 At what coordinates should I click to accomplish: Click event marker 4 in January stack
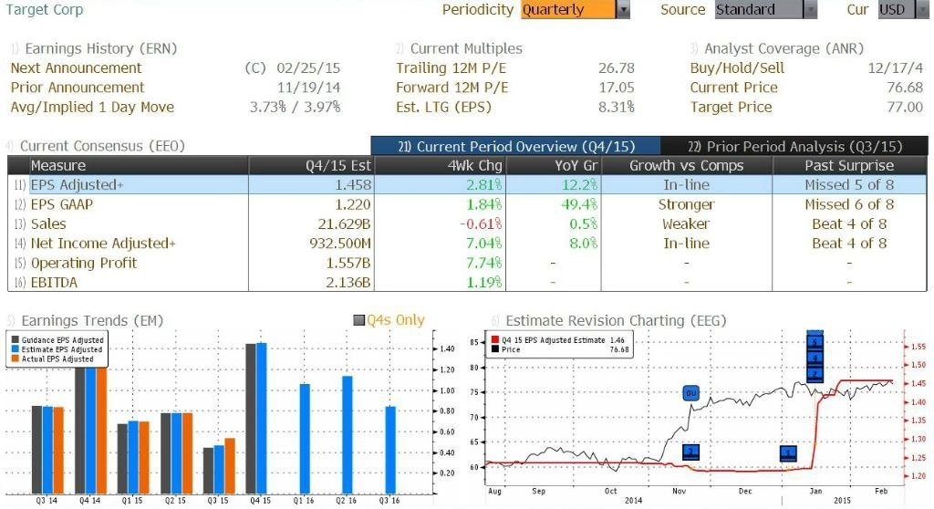pos(815,358)
